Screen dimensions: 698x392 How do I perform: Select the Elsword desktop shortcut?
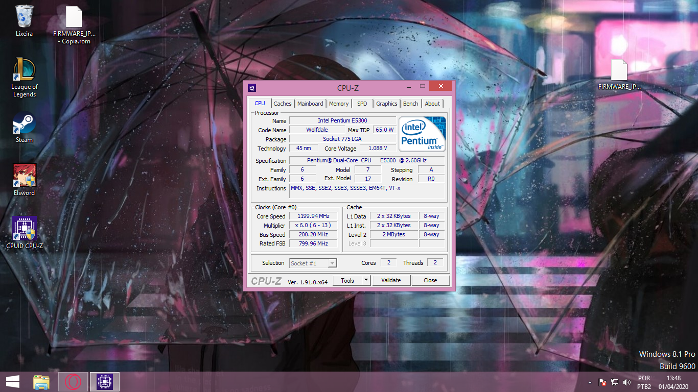24,180
